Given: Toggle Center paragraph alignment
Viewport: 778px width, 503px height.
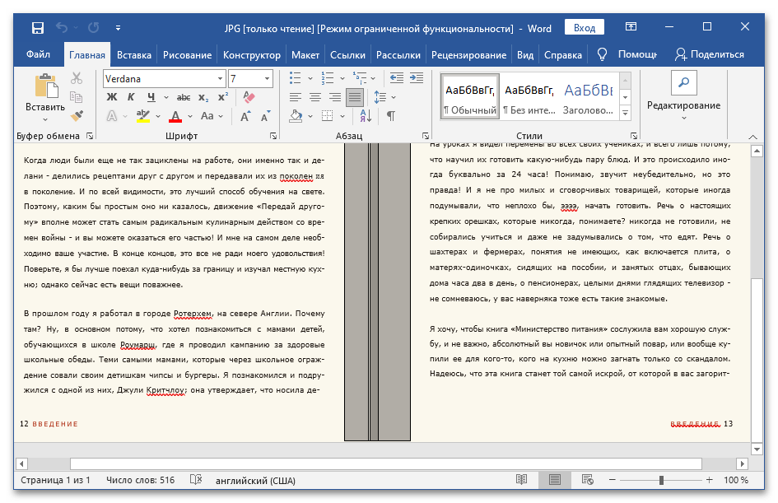Looking at the screenshot, I should [315, 97].
